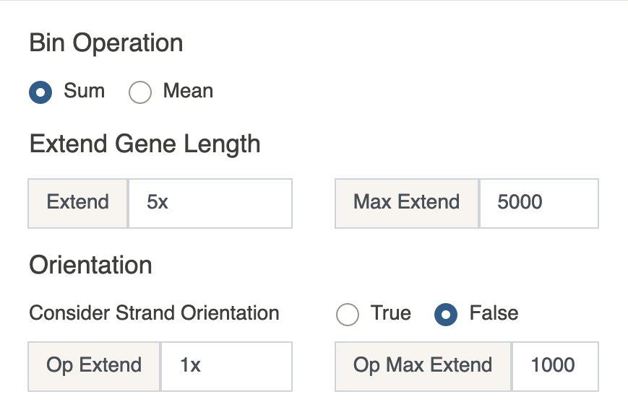Click the Extend field showing 5x
628x420 pixels.
210,204
